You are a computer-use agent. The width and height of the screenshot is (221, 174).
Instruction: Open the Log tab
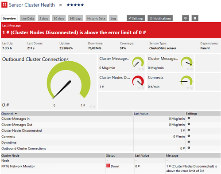pyautogui.click(x=113, y=18)
